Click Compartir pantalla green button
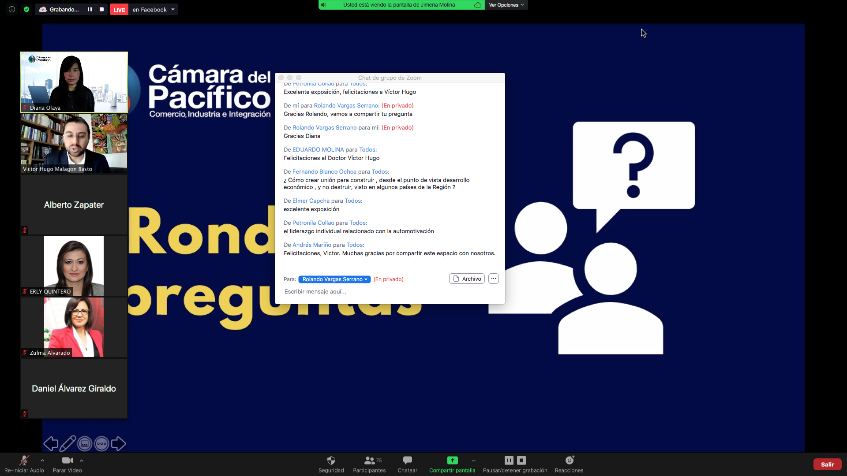The width and height of the screenshot is (847, 476). click(452, 464)
